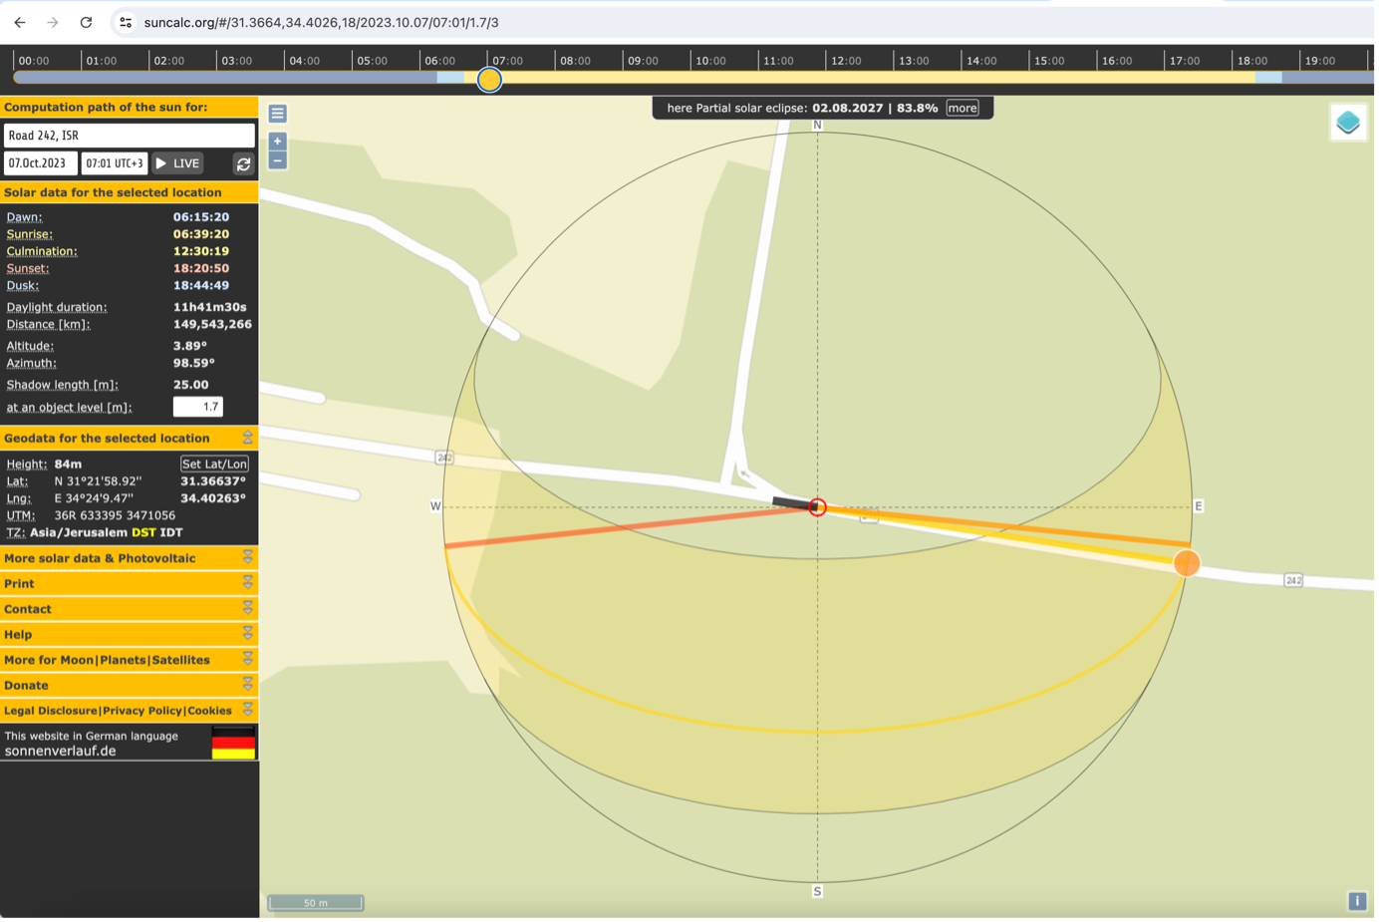Zoom in using the plus map control

click(x=276, y=140)
